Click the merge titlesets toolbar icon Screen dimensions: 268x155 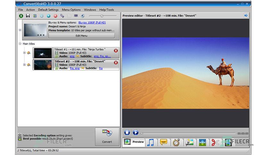click(x=35, y=16)
